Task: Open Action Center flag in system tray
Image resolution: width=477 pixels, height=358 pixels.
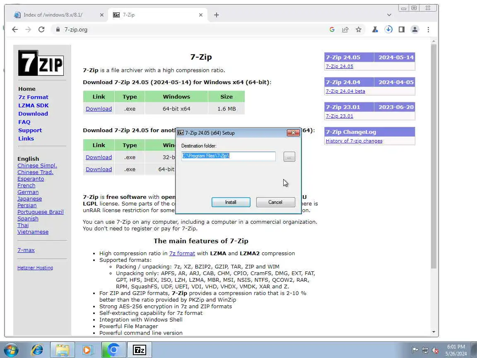Action: (414, 350)
